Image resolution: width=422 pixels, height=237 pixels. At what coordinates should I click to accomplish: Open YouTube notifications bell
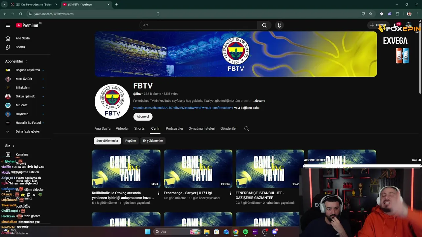(396, 25)
